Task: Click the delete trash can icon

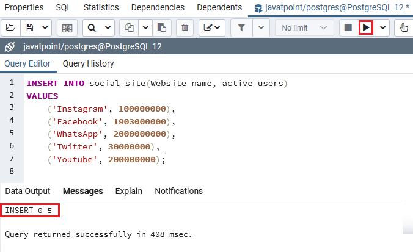Action: tap(185, 27)
